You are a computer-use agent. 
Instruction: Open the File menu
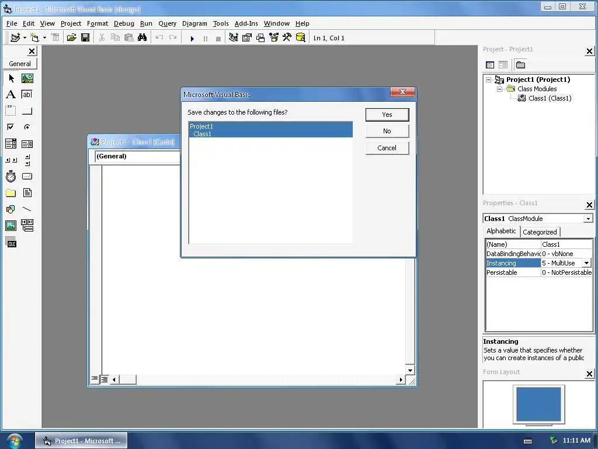click(x=12, y=23)
